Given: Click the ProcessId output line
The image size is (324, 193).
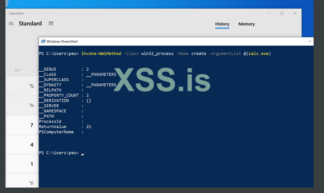Looking at the screenshot, I should point(61,121).
